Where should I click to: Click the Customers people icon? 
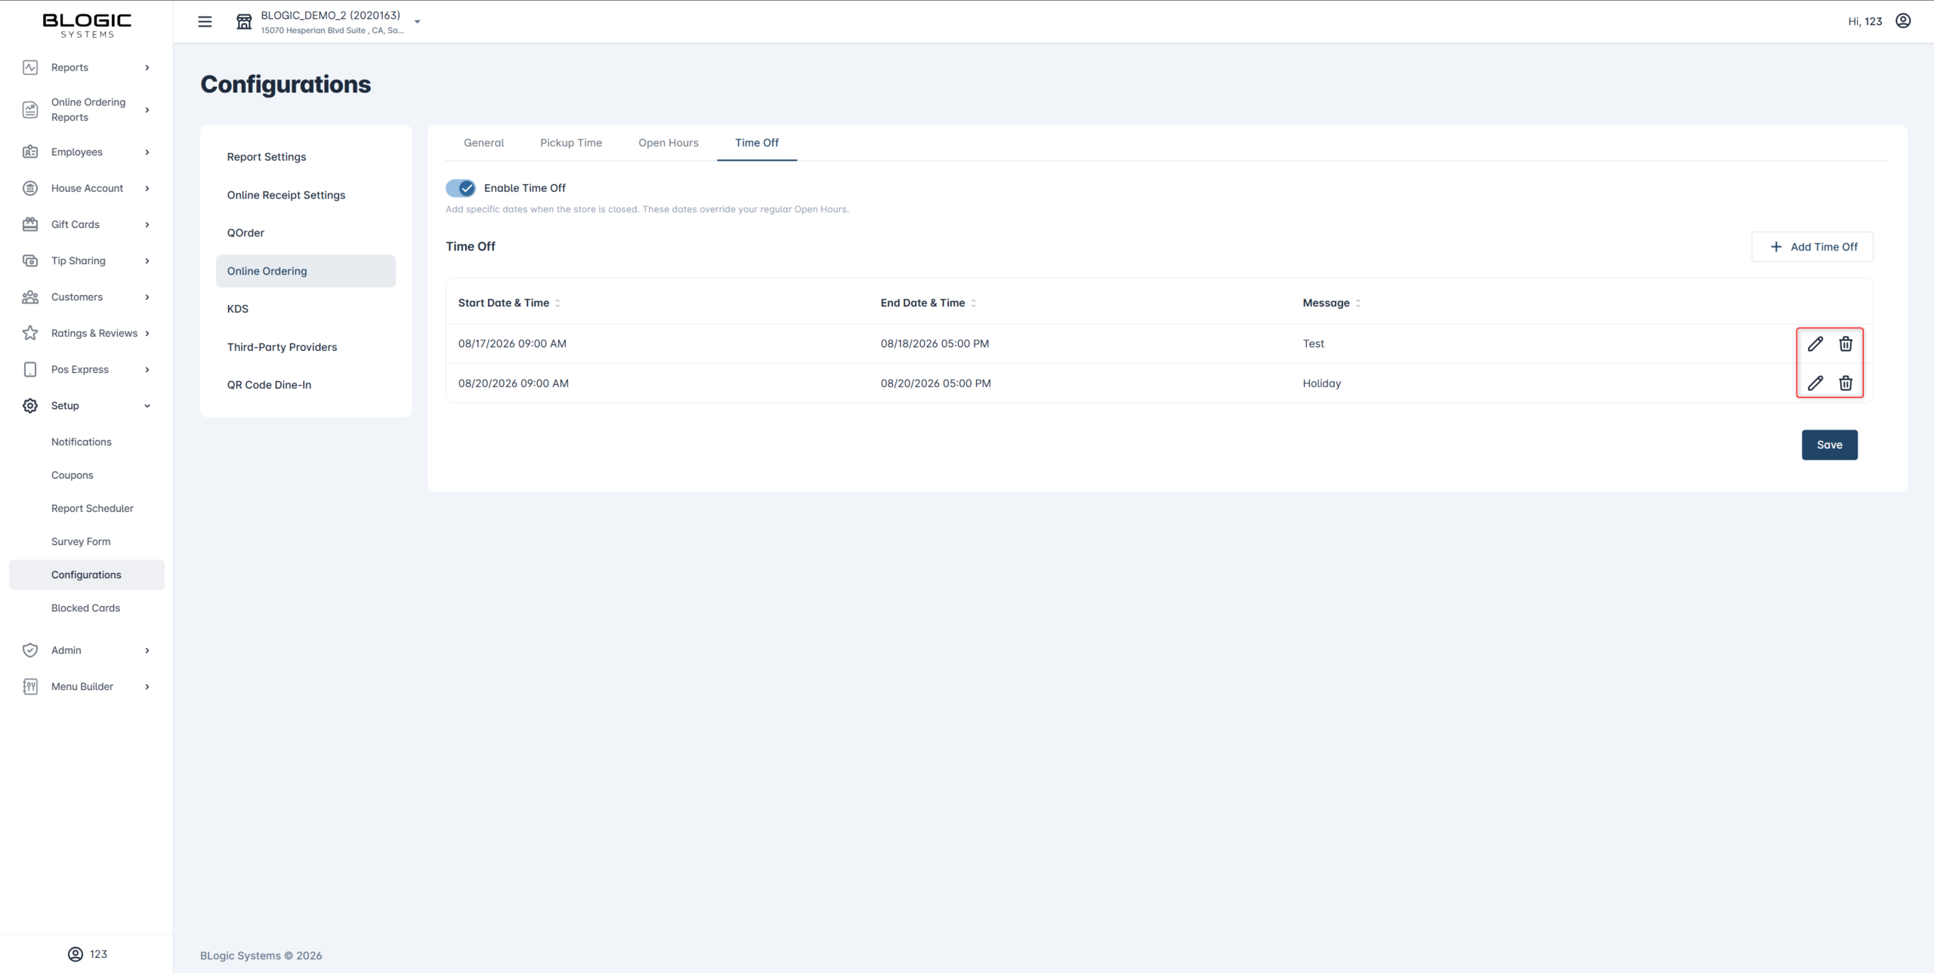click(x=30, y=297)
